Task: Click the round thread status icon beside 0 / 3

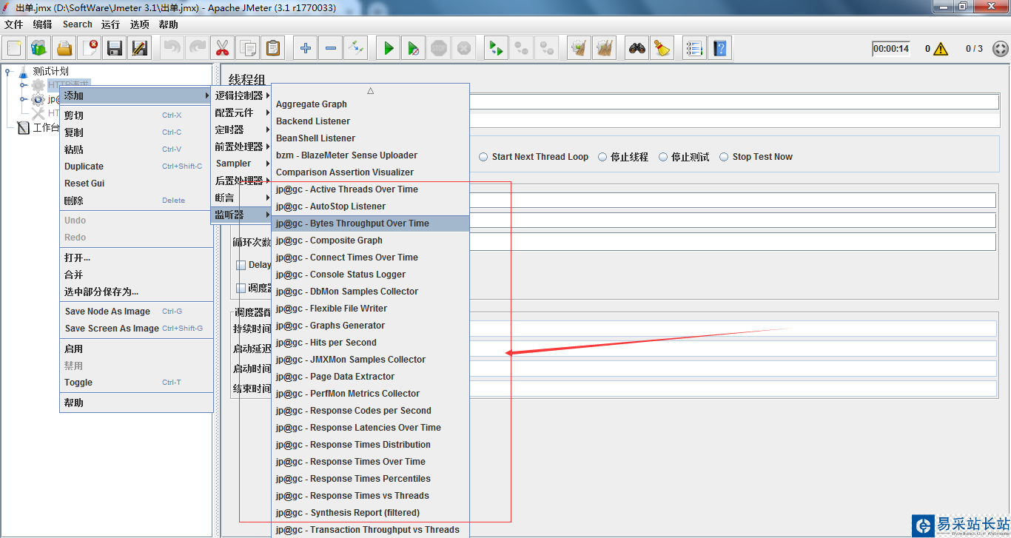Action: click(x=1000, y=49)
